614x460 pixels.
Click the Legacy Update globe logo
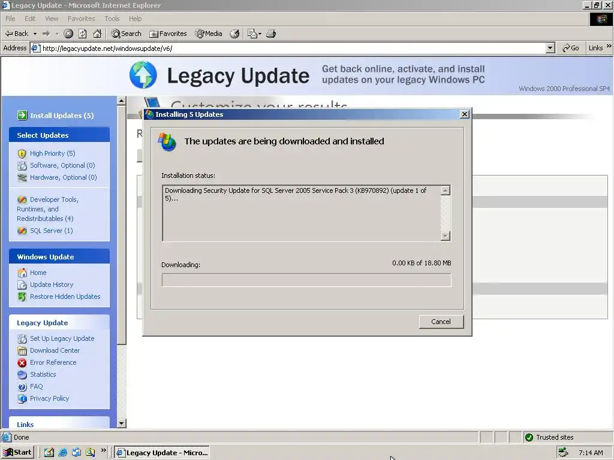click(x=143, y=75)
